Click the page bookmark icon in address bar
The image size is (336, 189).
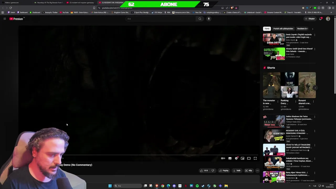pos(94,8)
